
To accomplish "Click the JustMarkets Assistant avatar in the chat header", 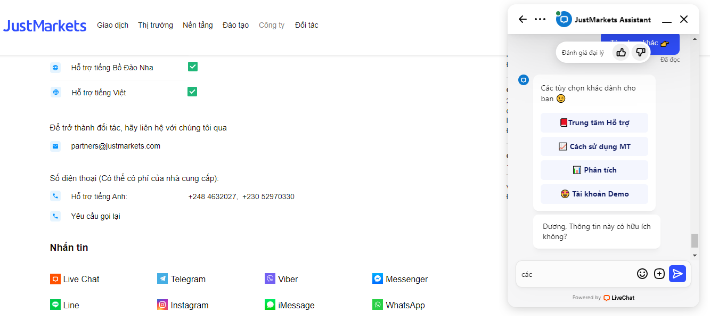I will [564, 19].
